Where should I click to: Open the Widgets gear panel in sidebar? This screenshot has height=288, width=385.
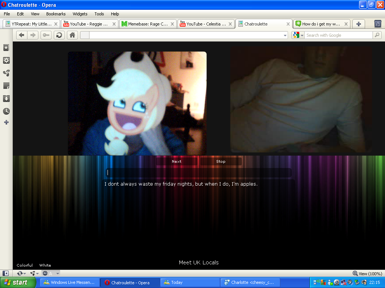point(6,60)
